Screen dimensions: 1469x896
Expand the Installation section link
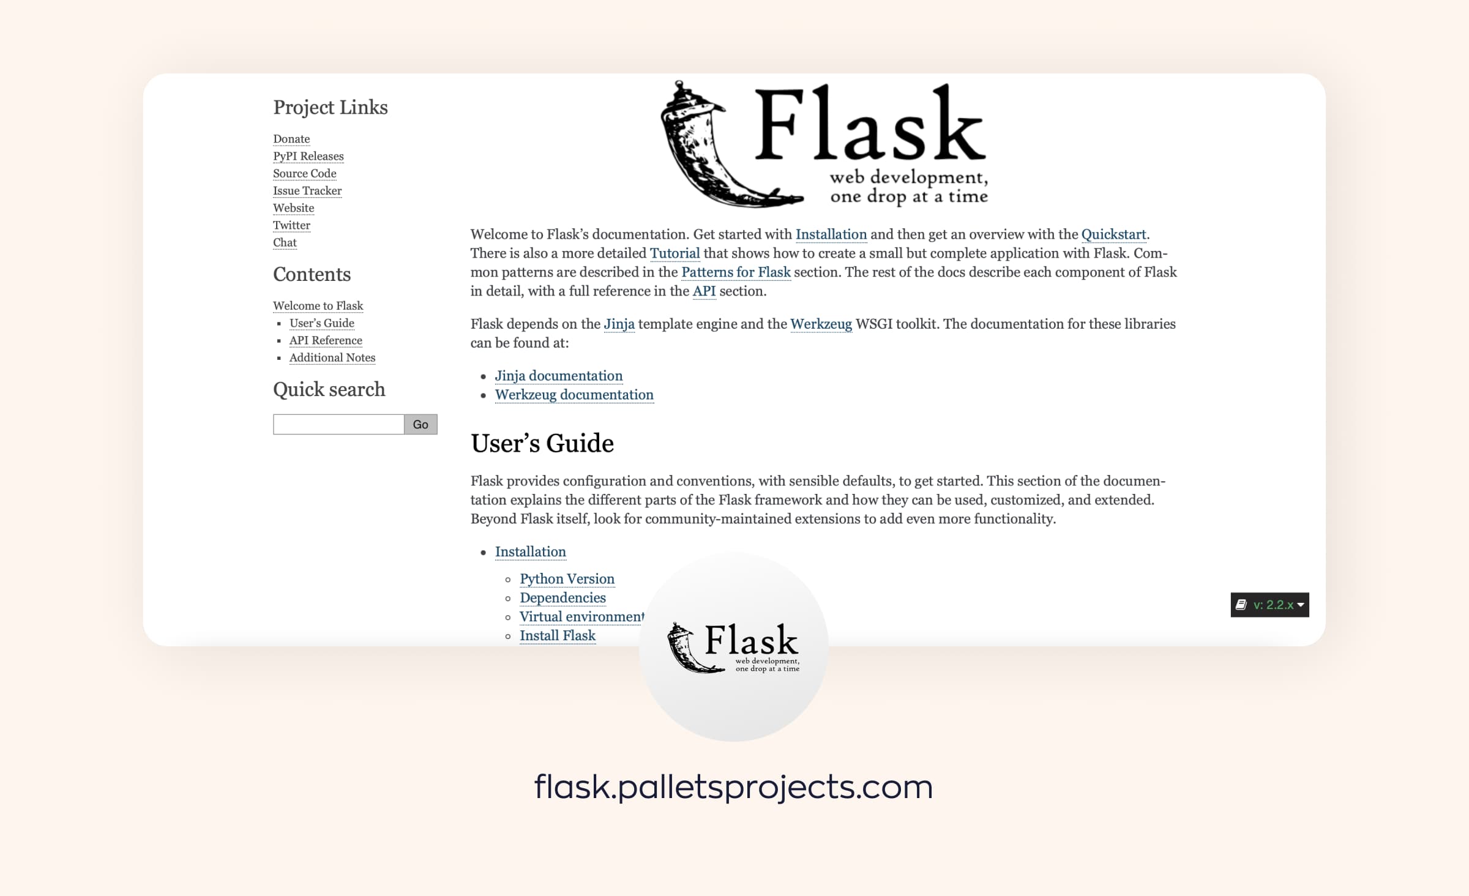531,551
